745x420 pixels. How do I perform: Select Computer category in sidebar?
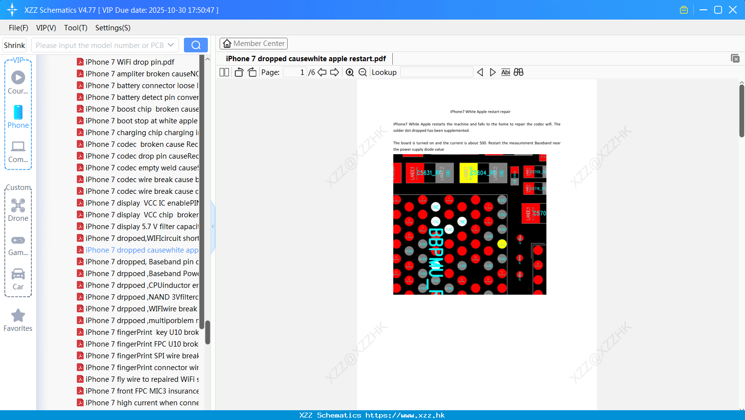point(18,152)
